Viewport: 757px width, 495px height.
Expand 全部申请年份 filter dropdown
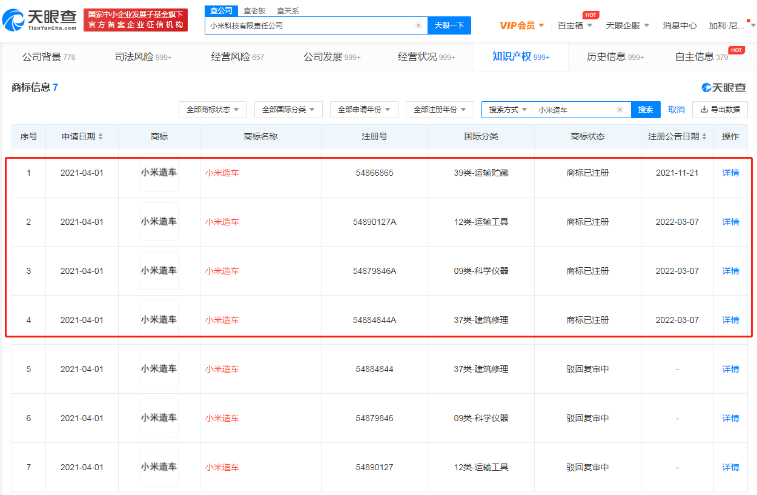(364, 110)
